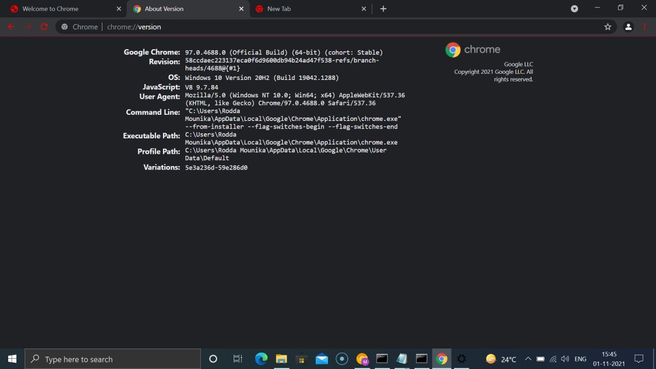Image resolution: width=656 pixels, height=369 pixels.
Task: Open the clock and date 15:45 flyout
Action: [609, 359]
